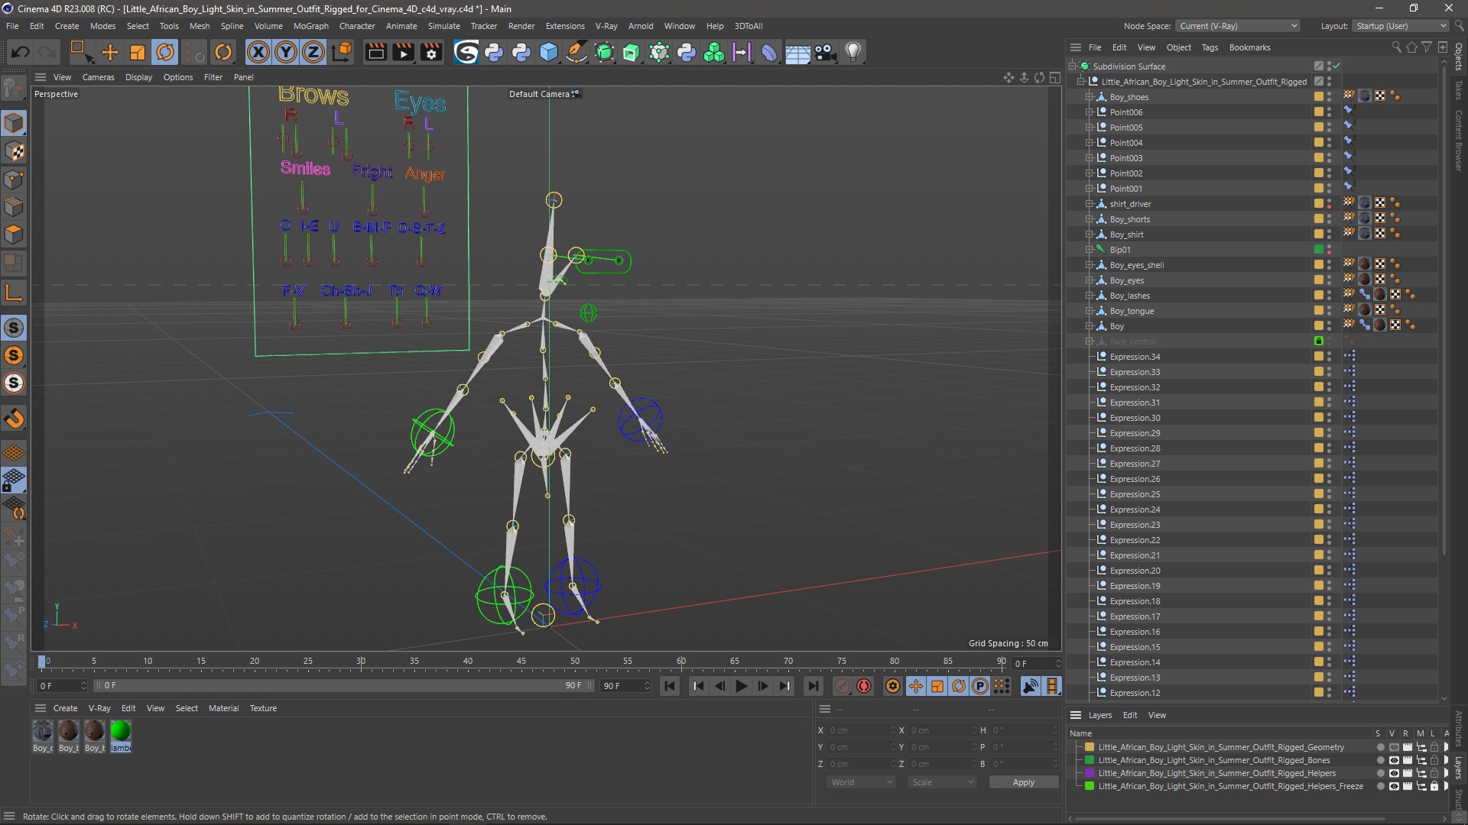The image size is (1468, 825).
Task: Open the Layout Startup dropdown
Action: (x=1401, y=26)
